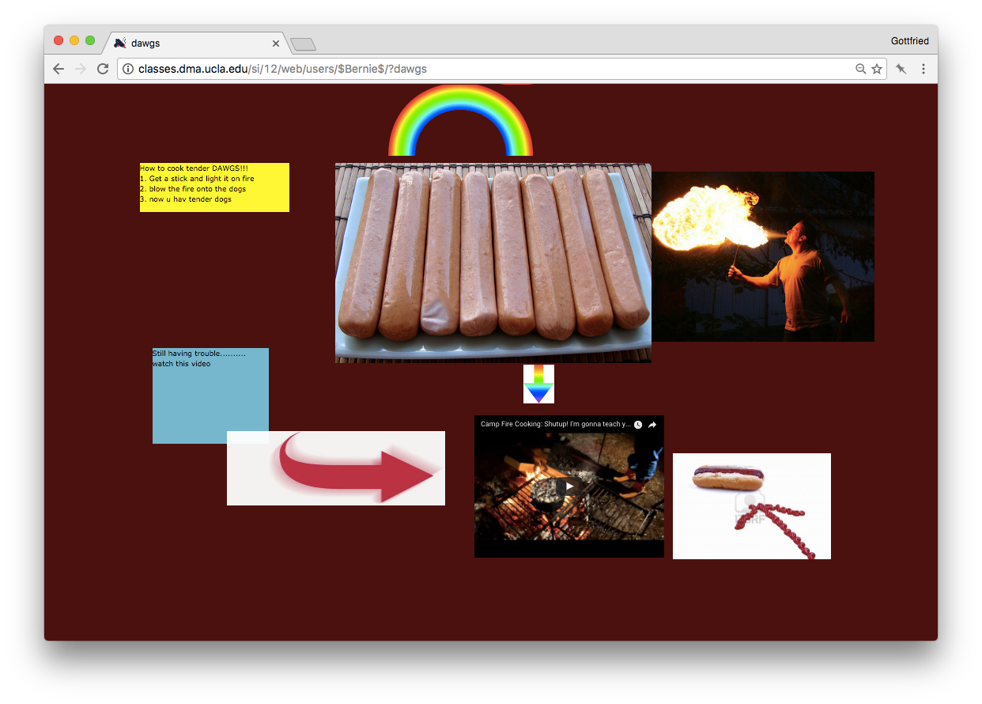The image size is (982, 704).
Task: Click the zoom magnifier in address bar
Action: 860,69
